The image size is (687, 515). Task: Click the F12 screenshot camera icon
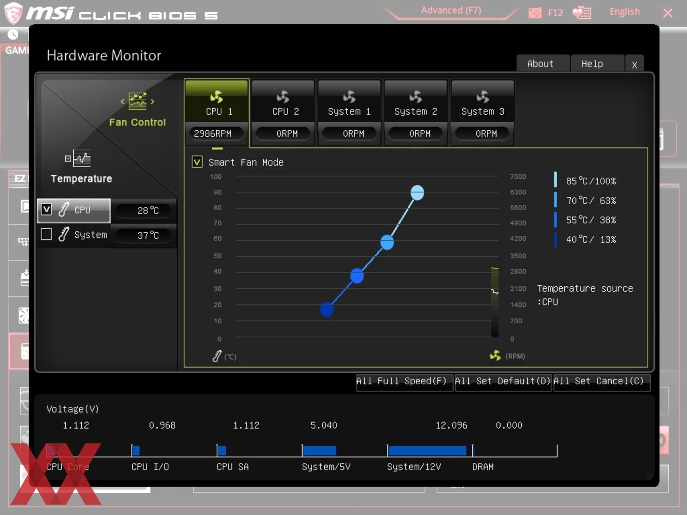(x=535, y=13)
